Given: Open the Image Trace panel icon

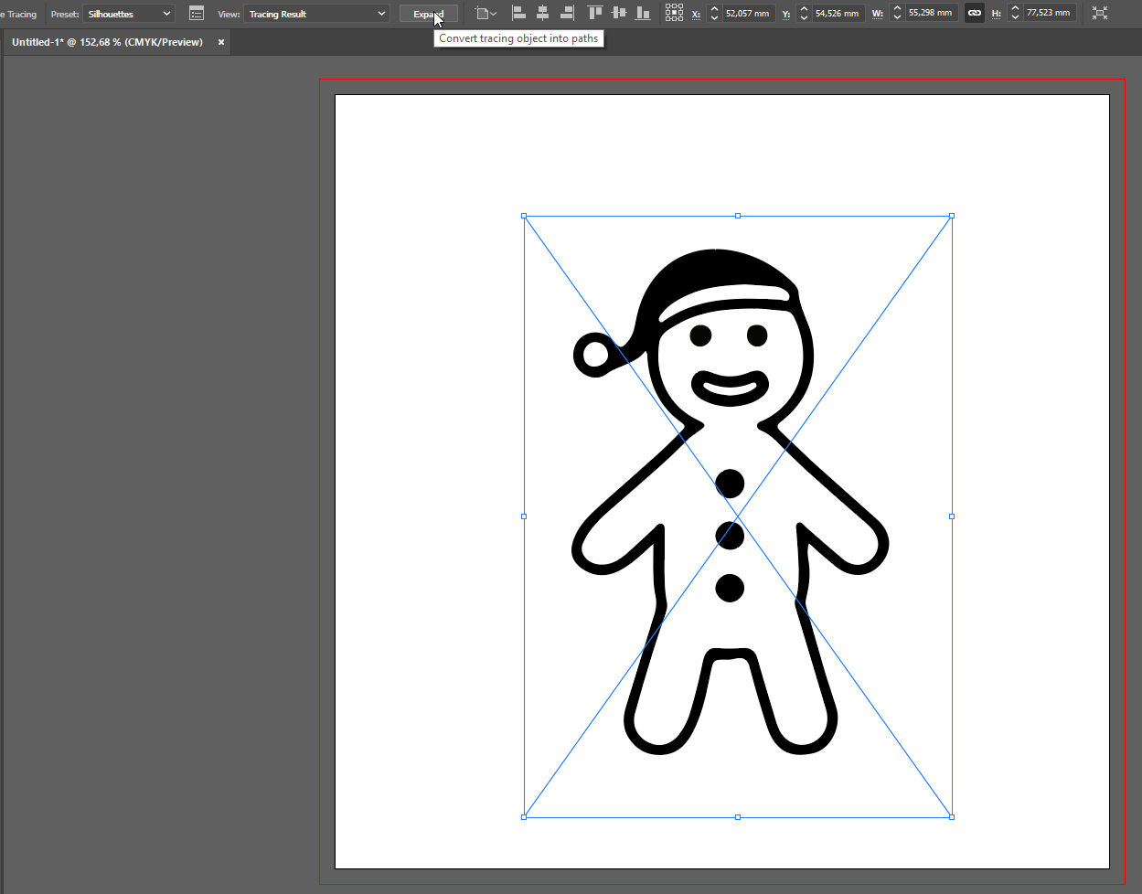Looking at the screenshot, I should click(x=197, y=14).
